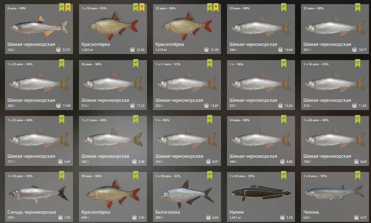
Task: Toggle the green check ribbon on the 694 г Краснопёрка card
Action: 136,175
